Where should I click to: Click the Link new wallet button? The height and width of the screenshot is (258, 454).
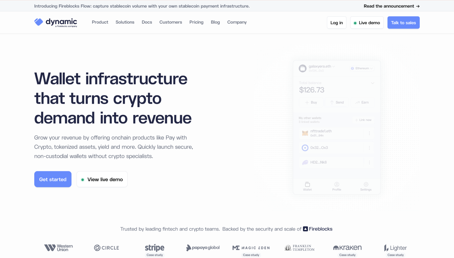pyautogui.click(x=363, y=120)
